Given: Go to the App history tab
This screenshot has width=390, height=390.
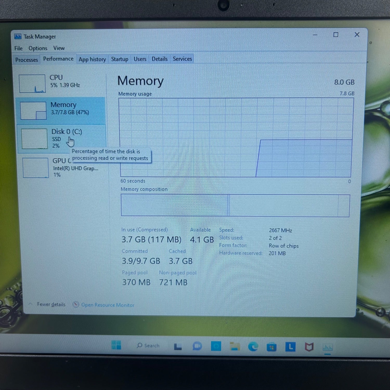Looking at the screenshot, I should pos(92,59).
